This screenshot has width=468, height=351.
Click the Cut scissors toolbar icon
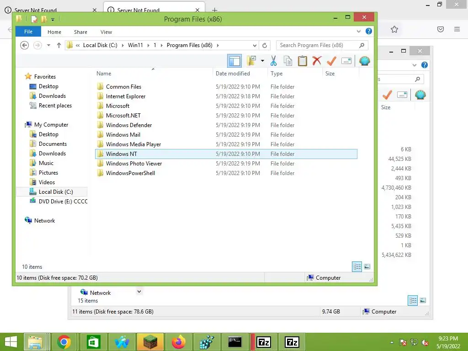(x=273, y=61)
